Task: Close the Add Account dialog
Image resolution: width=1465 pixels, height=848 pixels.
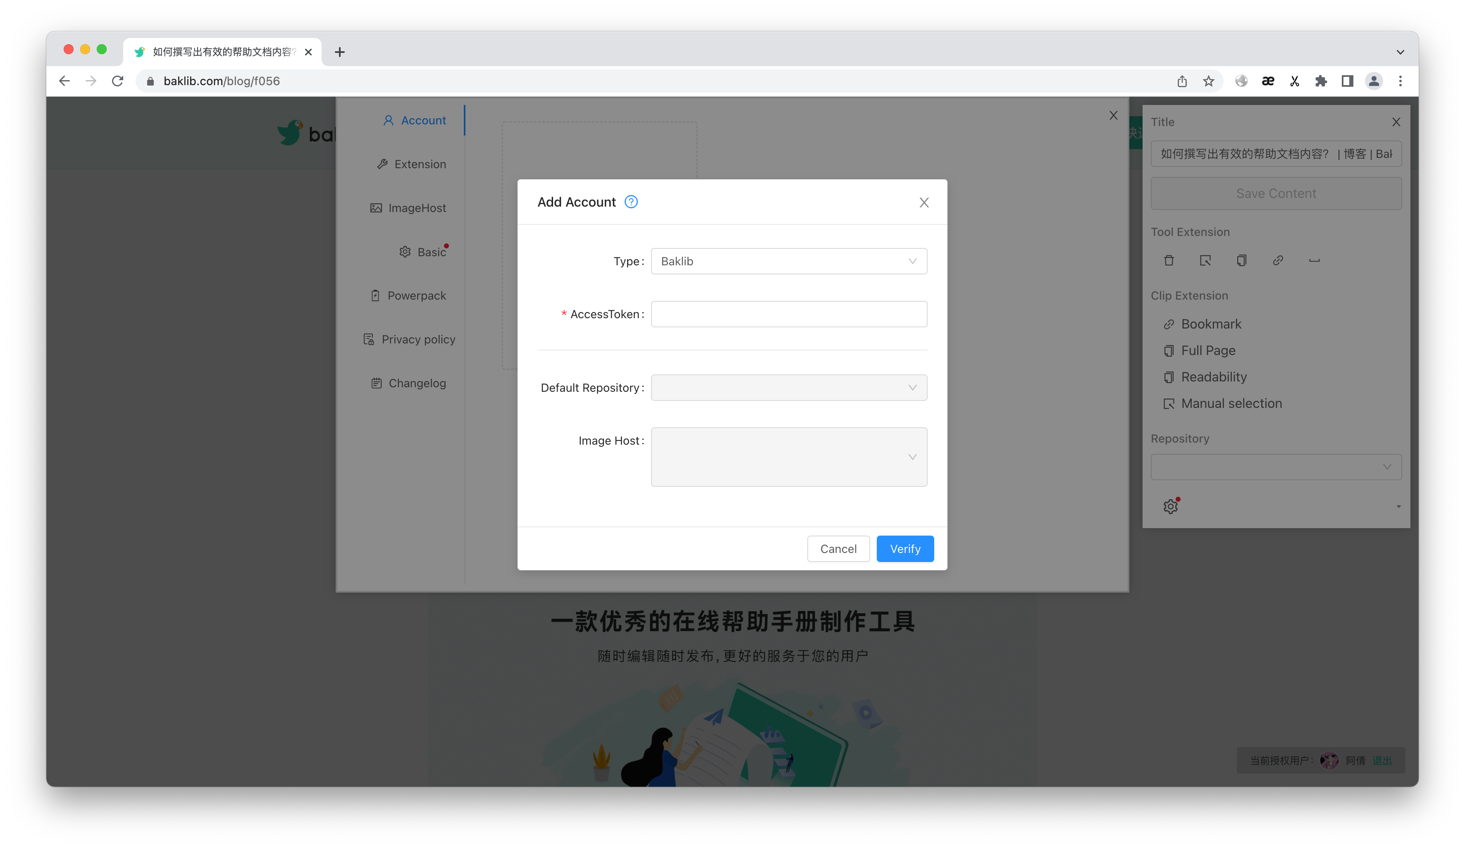Action: [x=924, y=202]
